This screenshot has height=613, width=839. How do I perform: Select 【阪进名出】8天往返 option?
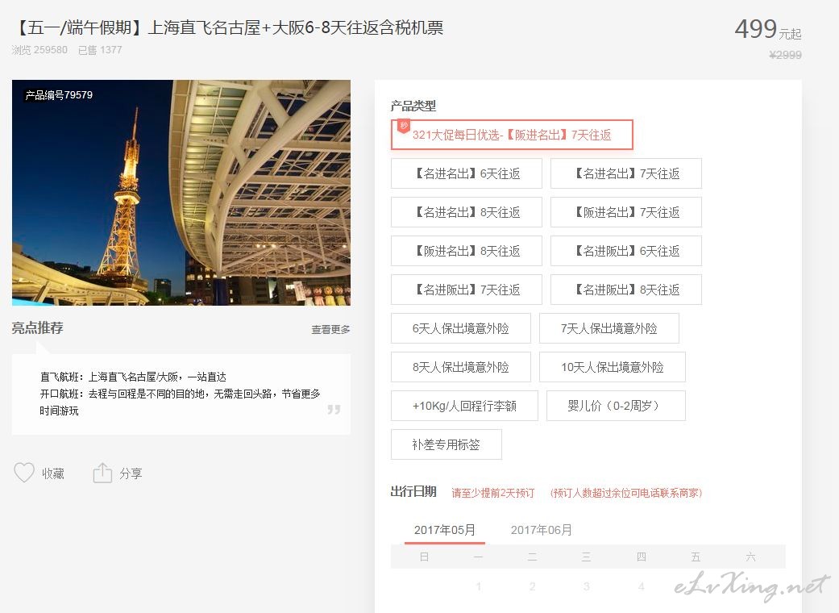pyautogui.click(x=467, y=251)
